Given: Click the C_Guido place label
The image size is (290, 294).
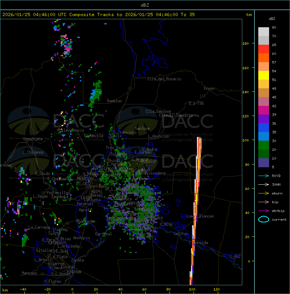Looking at the screenshot, I should [43, 174].
